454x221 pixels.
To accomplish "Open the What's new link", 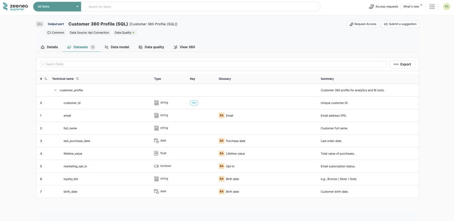I will tap(411, 7).
